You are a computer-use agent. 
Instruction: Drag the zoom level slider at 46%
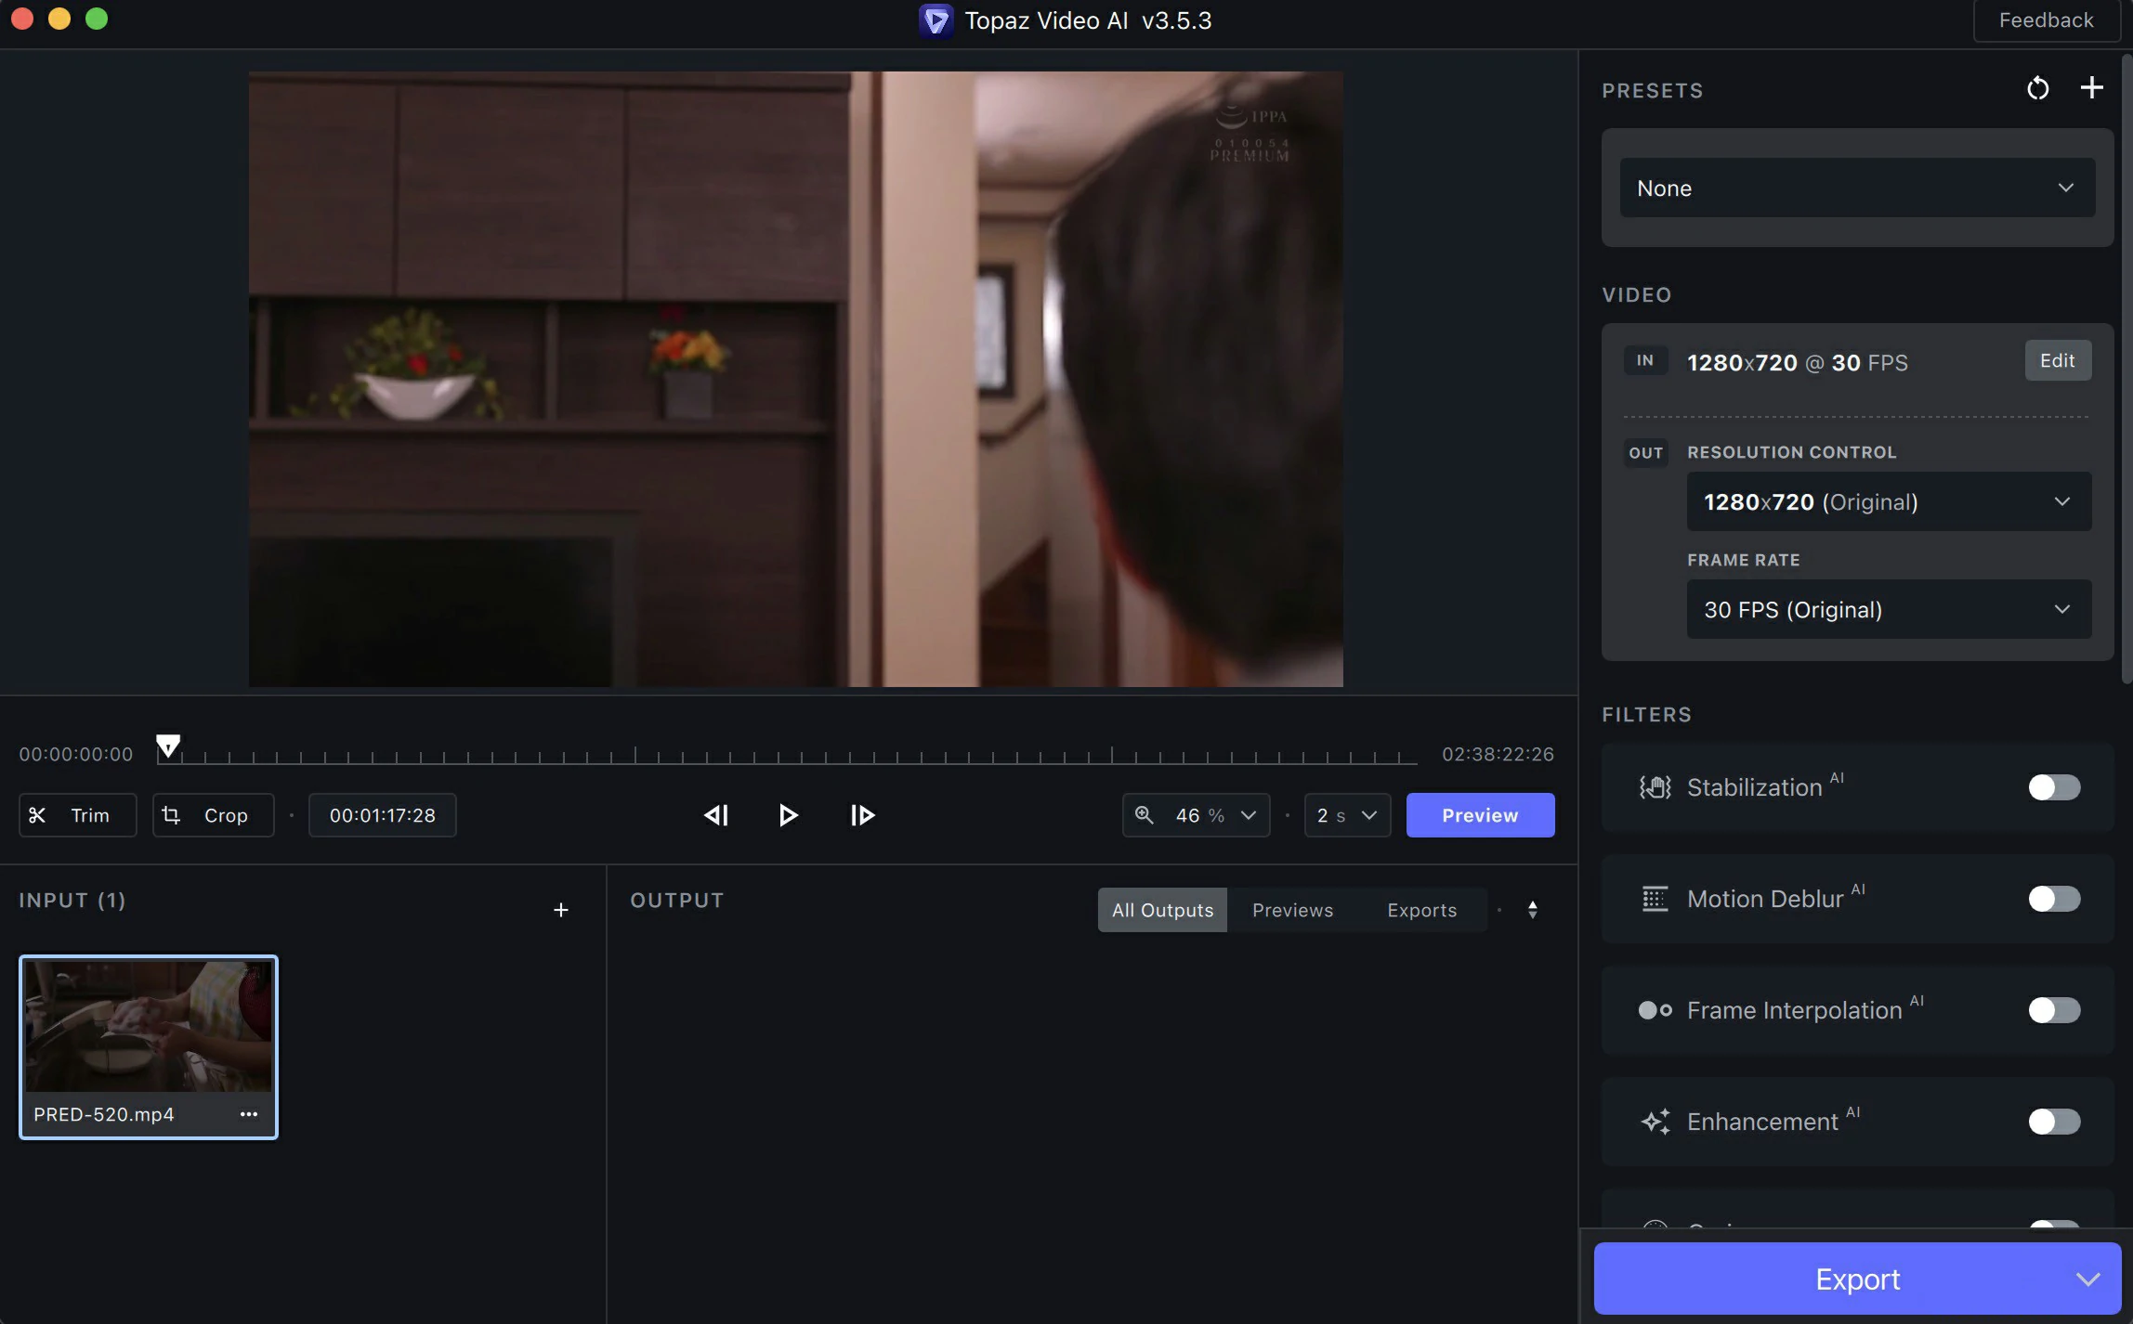[1197, 813]
